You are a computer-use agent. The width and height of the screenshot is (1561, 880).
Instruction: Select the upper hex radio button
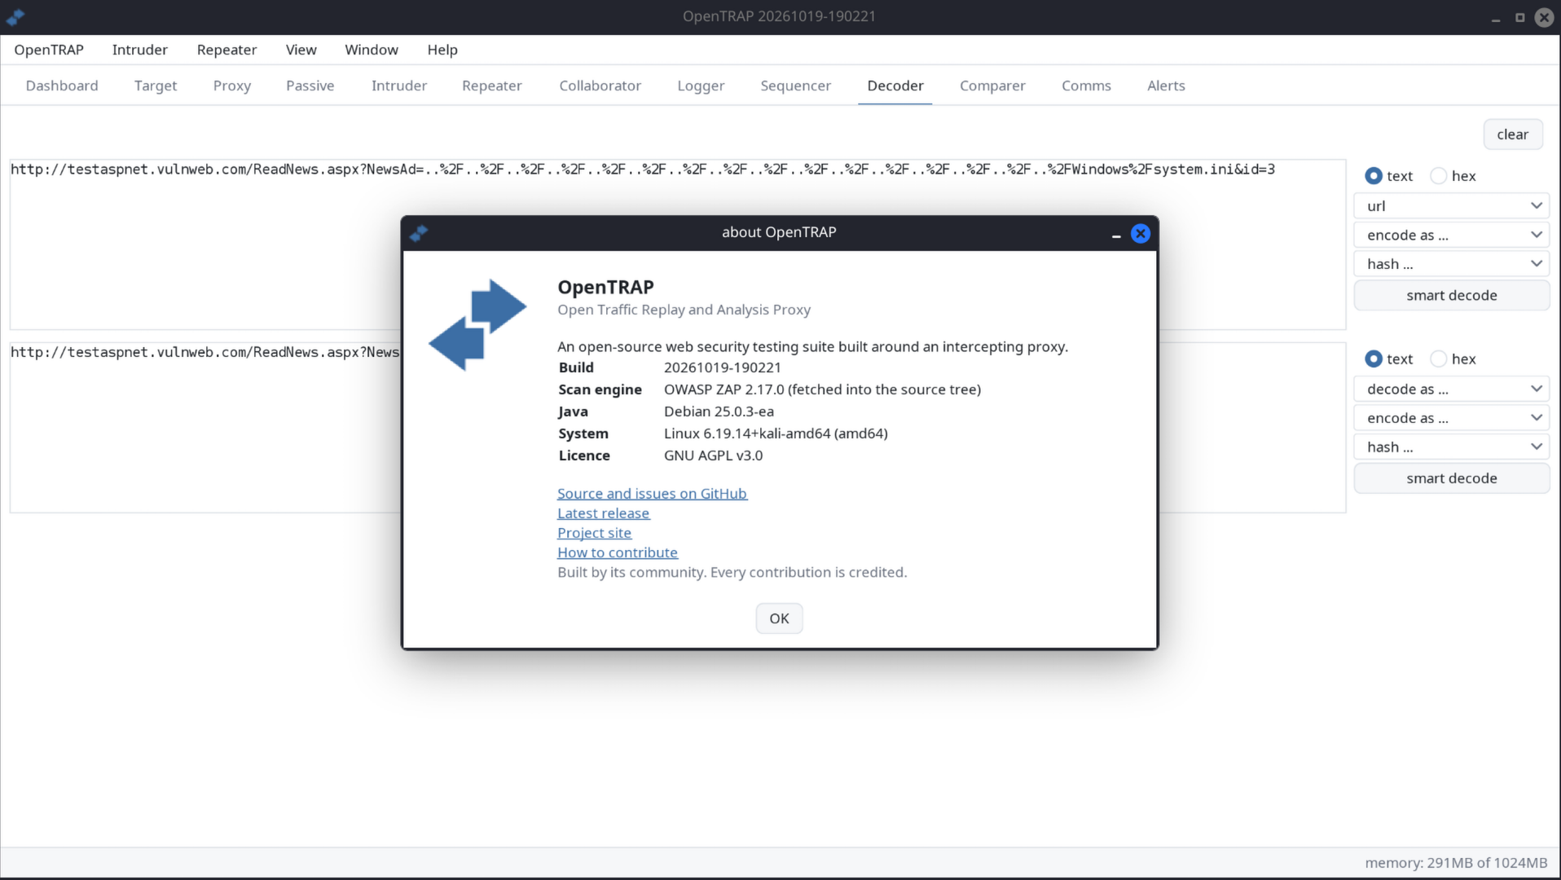coord(1439,176)
